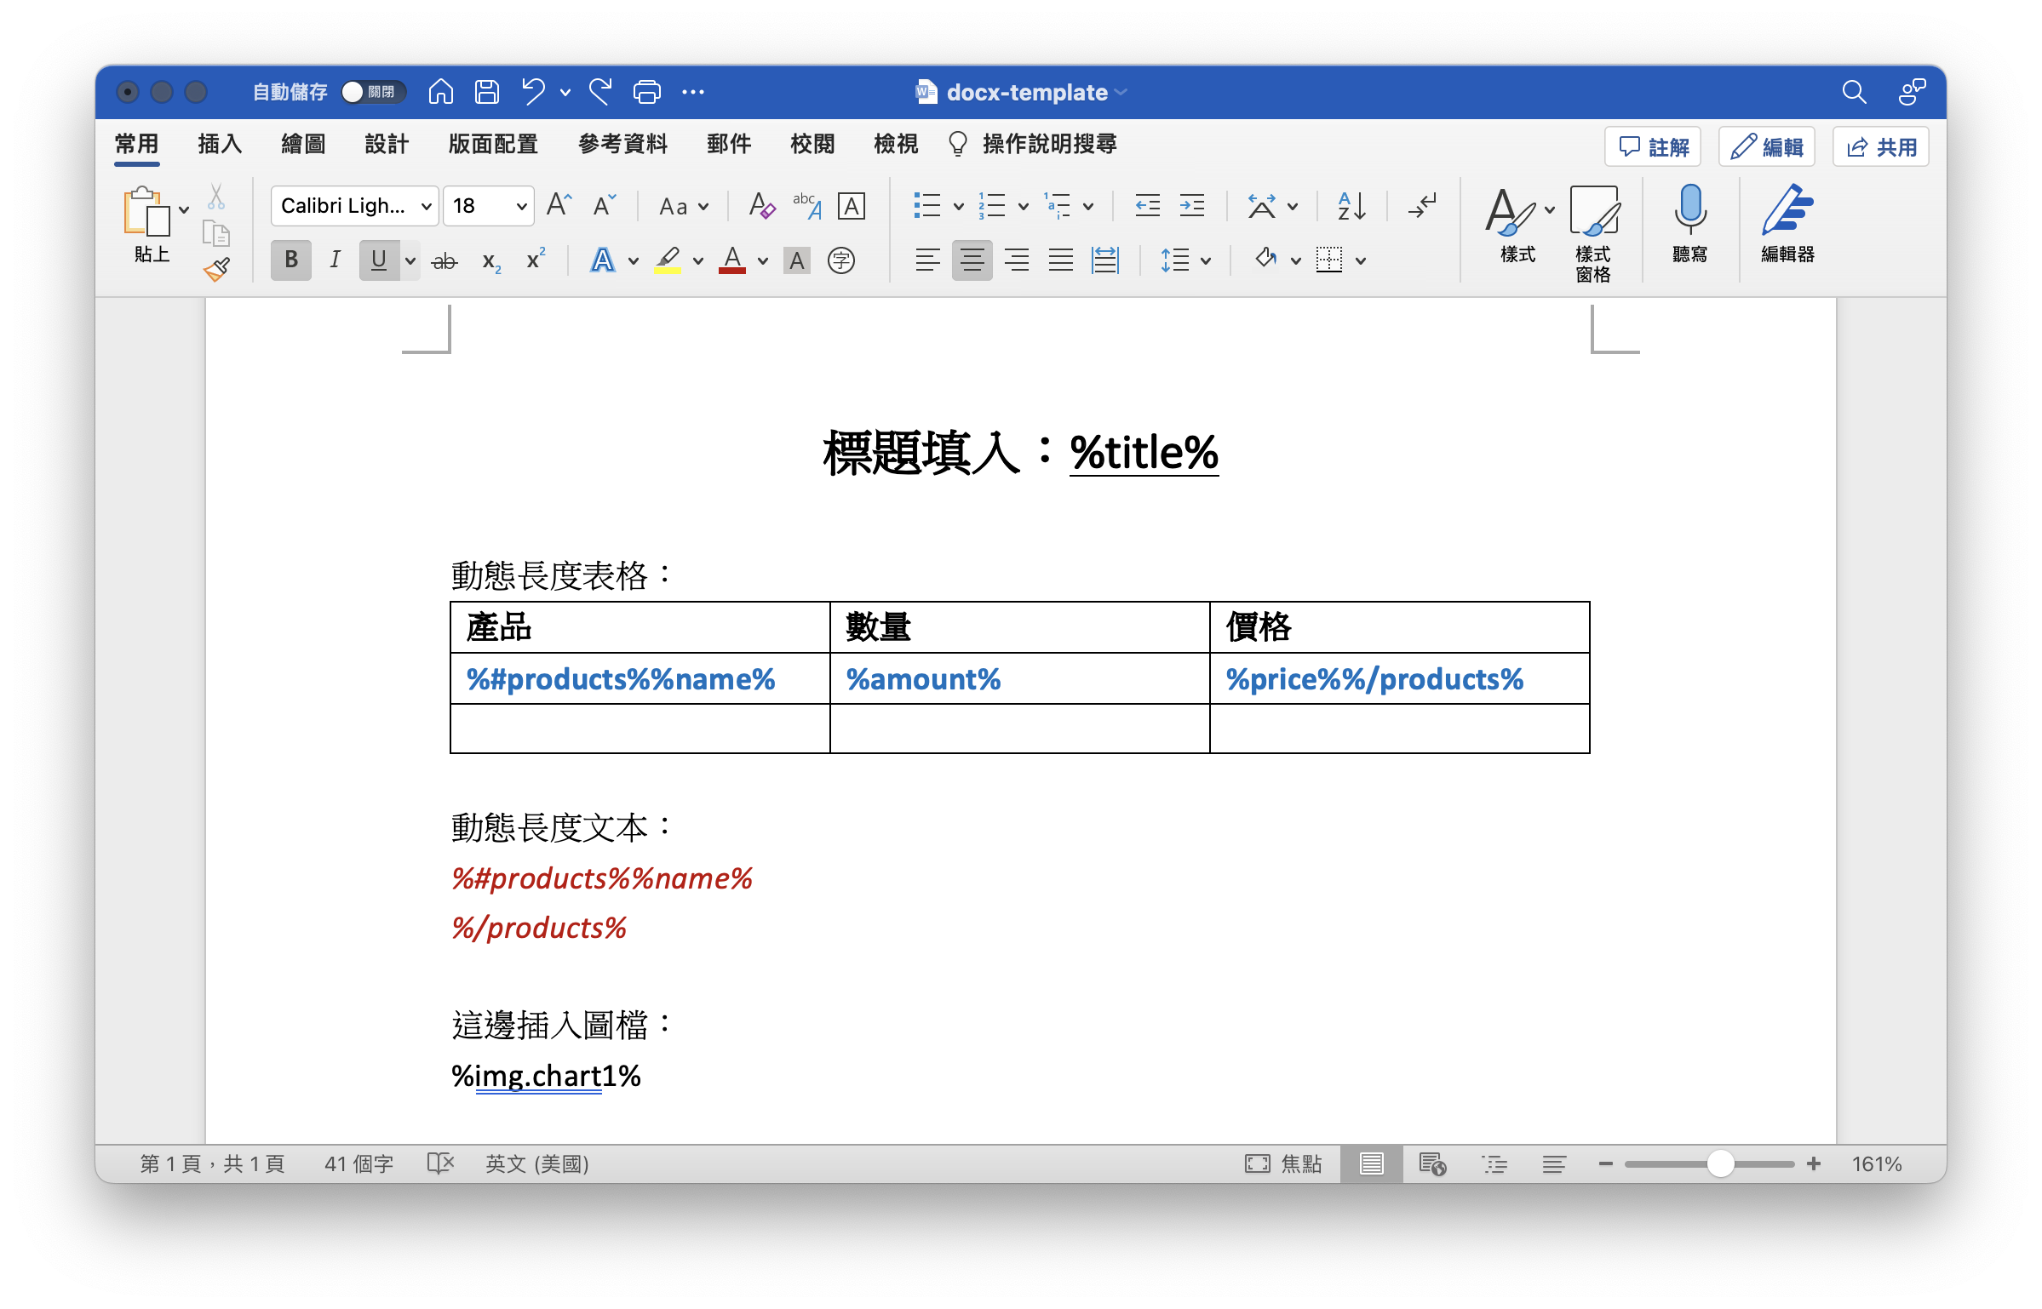Viewport: 2042px width, 1309px height.
Task: Click the Clear Formatting eraser icon
Action: tap(761, 206)
